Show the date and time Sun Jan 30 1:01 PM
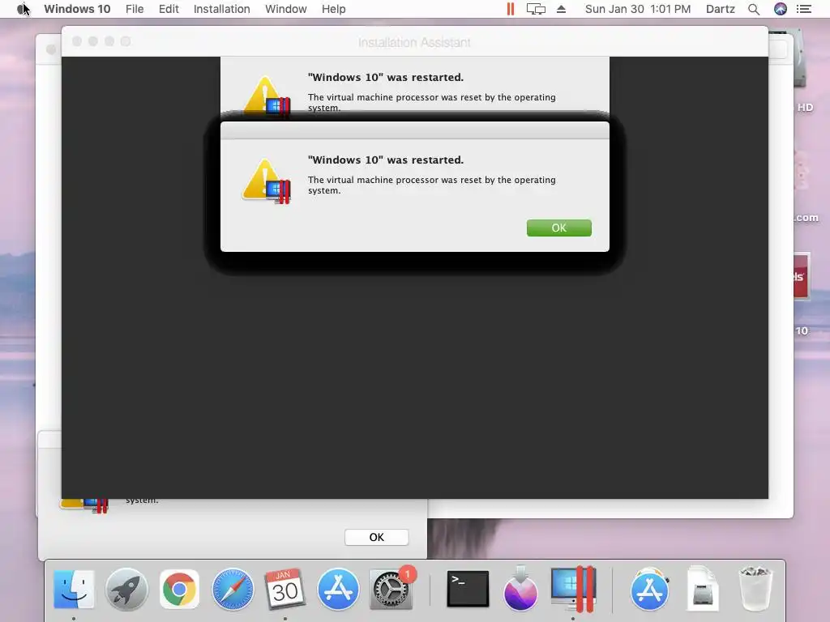The image size is (830, 622). click(637, 9)
